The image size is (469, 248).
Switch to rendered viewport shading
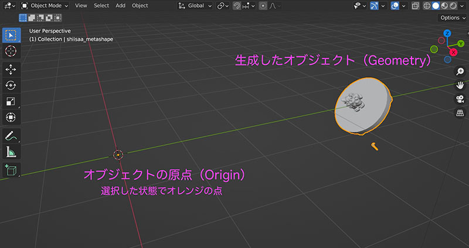(x=453, y=6)
